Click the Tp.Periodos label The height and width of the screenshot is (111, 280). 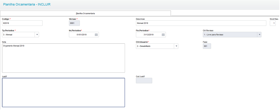click(x=8, y=31)
